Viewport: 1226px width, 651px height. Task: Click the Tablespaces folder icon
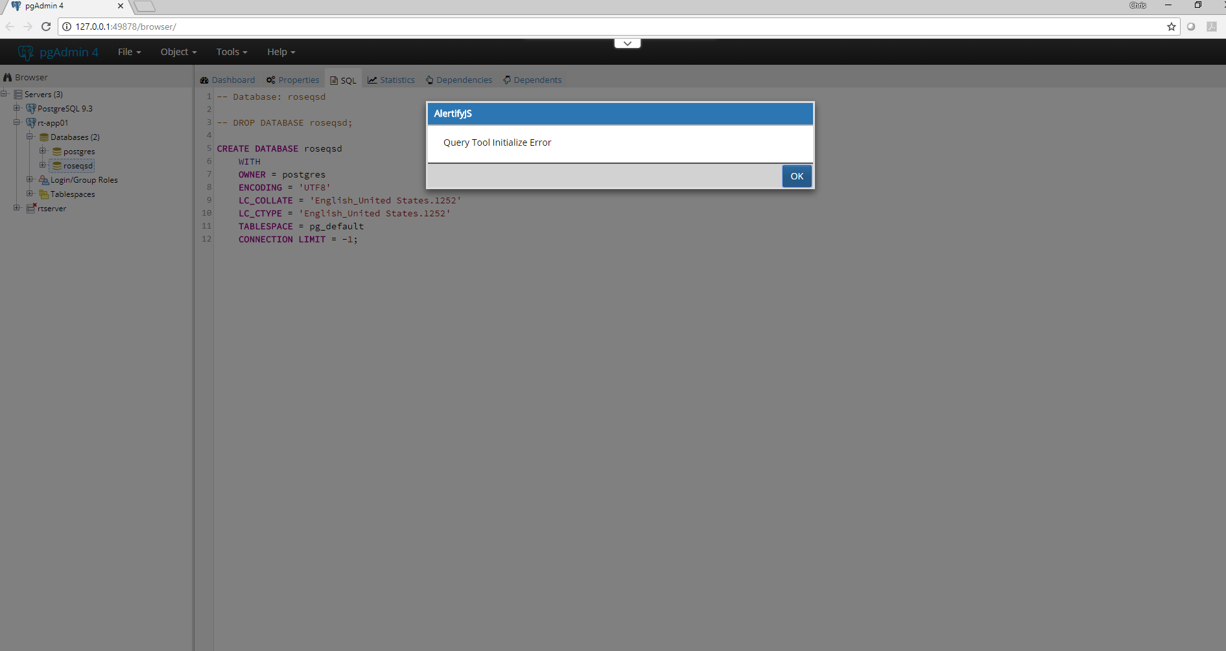(x=43, y=194)
